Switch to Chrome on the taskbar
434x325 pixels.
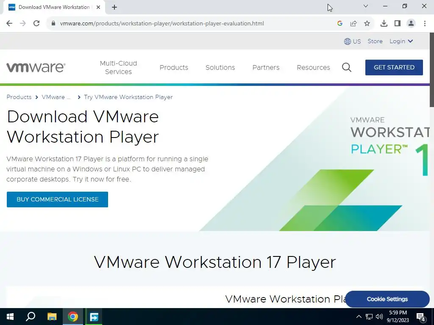[73, 317]
